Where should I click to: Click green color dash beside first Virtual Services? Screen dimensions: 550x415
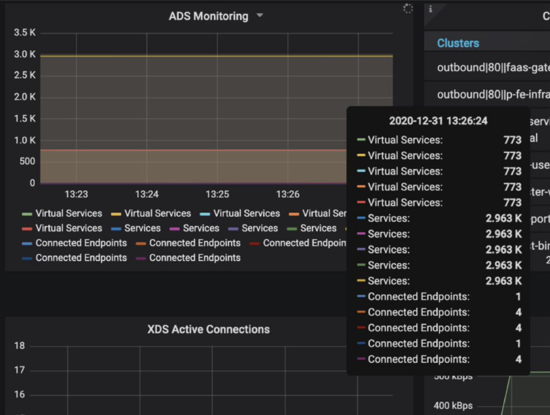pyautogui.click(x=27, y=214)
